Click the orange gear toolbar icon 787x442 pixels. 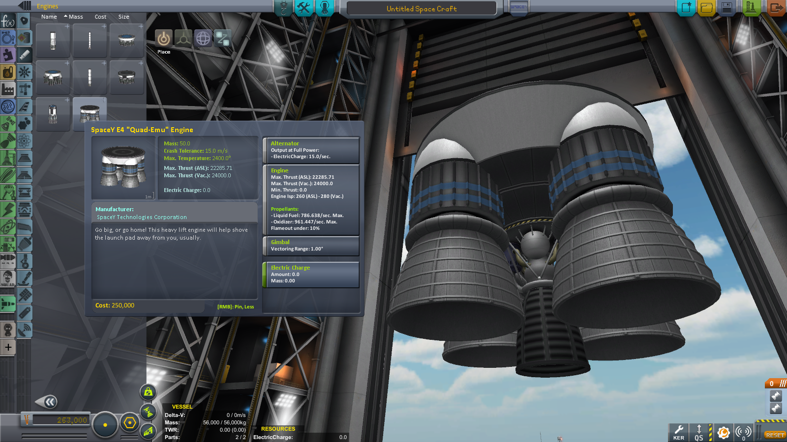[x=723, y=432]
